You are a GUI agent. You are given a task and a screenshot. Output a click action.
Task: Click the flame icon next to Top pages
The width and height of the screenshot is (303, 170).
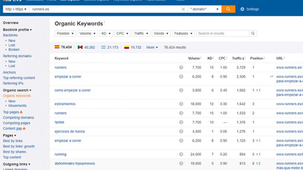(21, 112)
